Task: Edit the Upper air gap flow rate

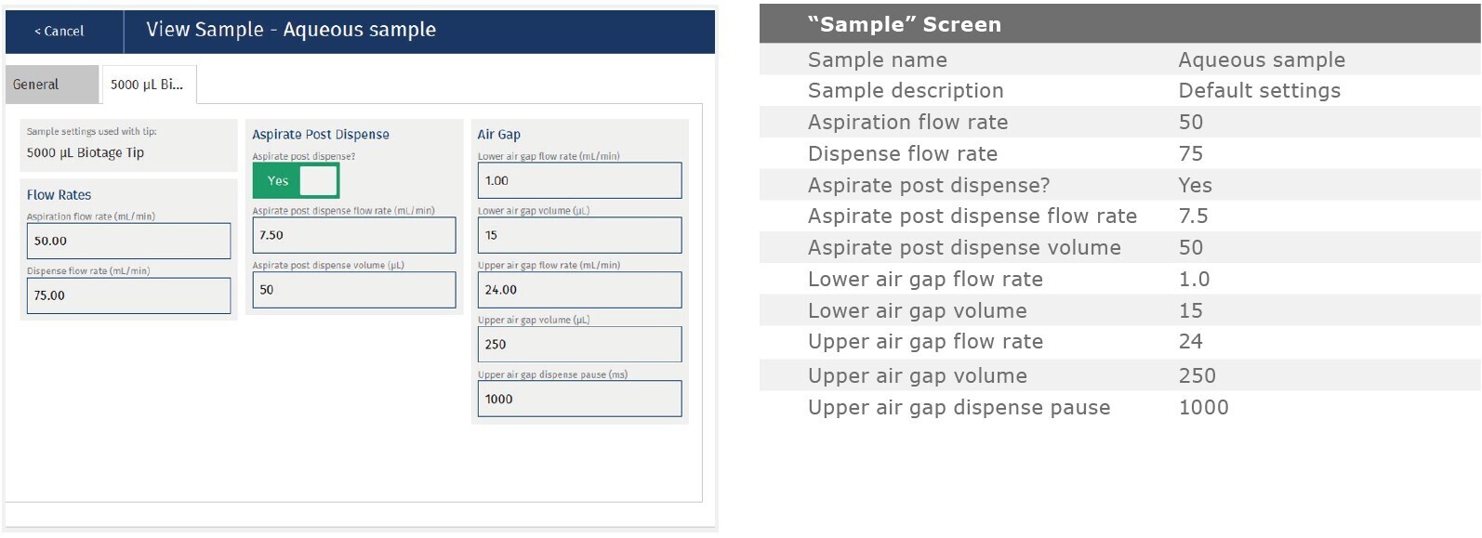Action: 578,290
